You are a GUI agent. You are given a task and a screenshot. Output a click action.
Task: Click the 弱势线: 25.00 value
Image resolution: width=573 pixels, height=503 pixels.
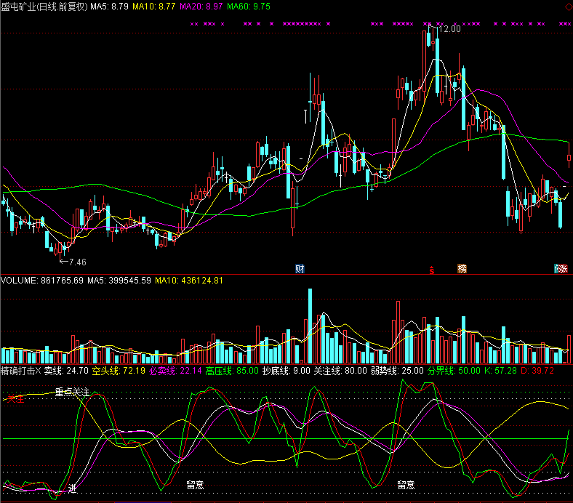tap(397, 371)
